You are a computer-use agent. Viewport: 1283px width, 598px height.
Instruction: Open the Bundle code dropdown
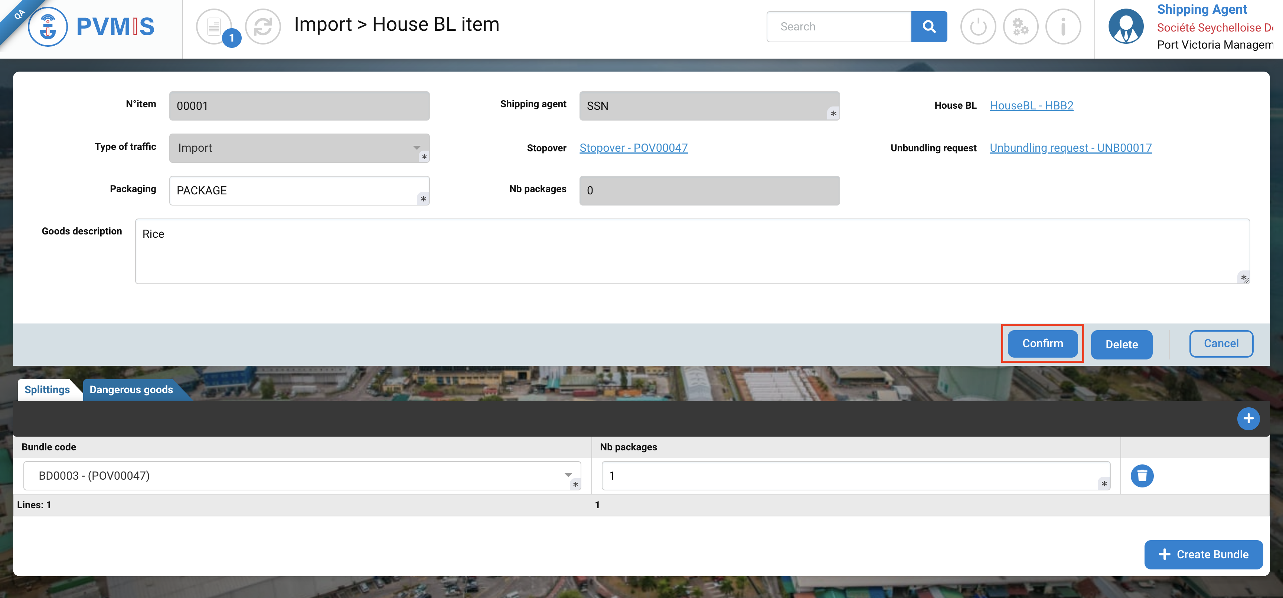(x=568, y=475)
